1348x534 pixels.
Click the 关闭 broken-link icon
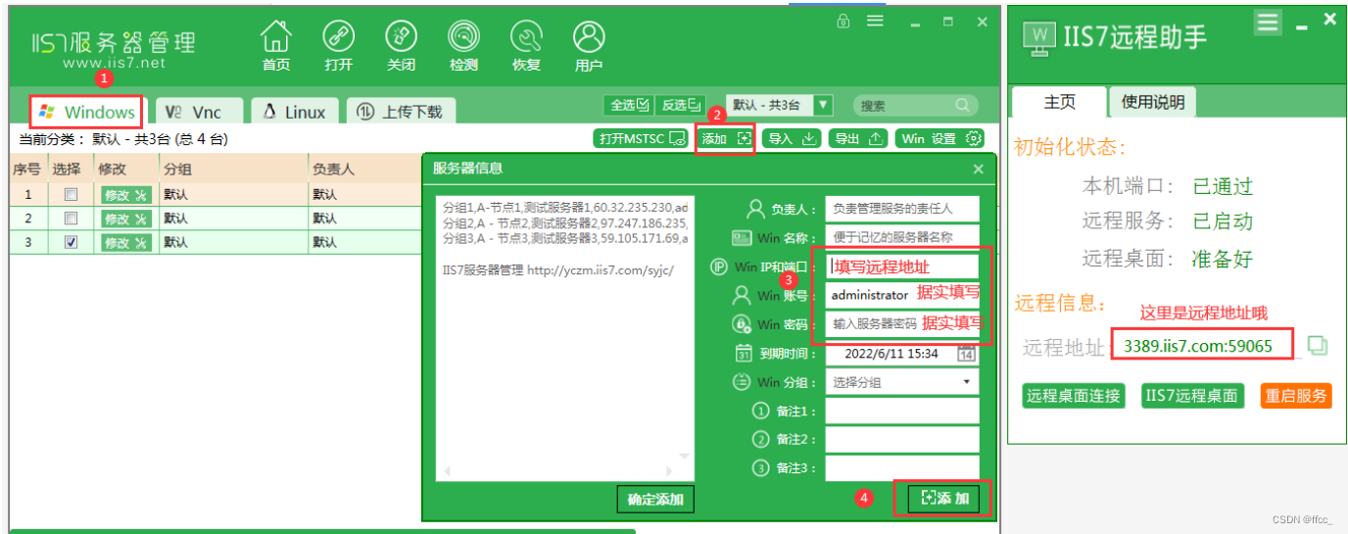pyautogui.click(x=401, y=38)
